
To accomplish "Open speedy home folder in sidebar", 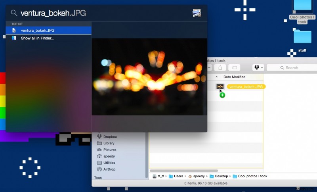I will 109,156.
